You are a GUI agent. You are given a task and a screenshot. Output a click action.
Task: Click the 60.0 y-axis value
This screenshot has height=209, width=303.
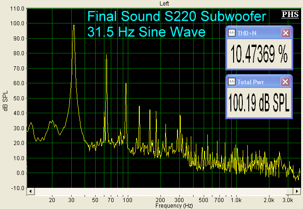point(19,83)
